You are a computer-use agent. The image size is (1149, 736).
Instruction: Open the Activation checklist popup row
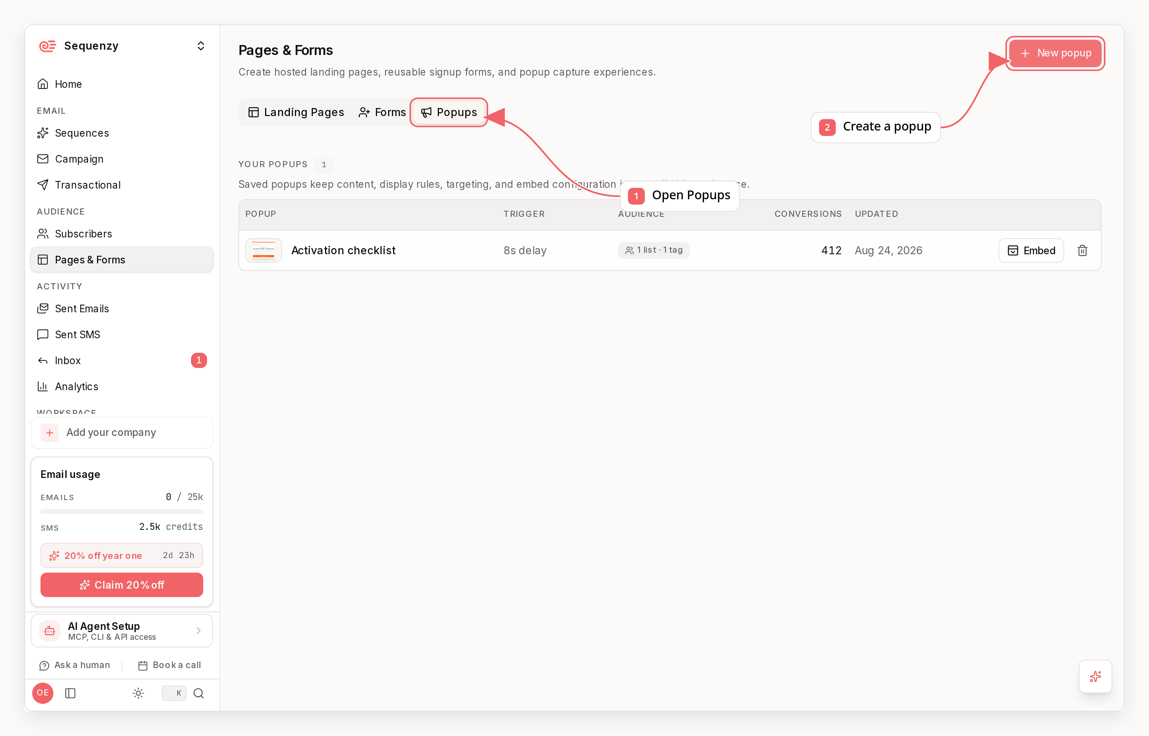tap(670, 250)
